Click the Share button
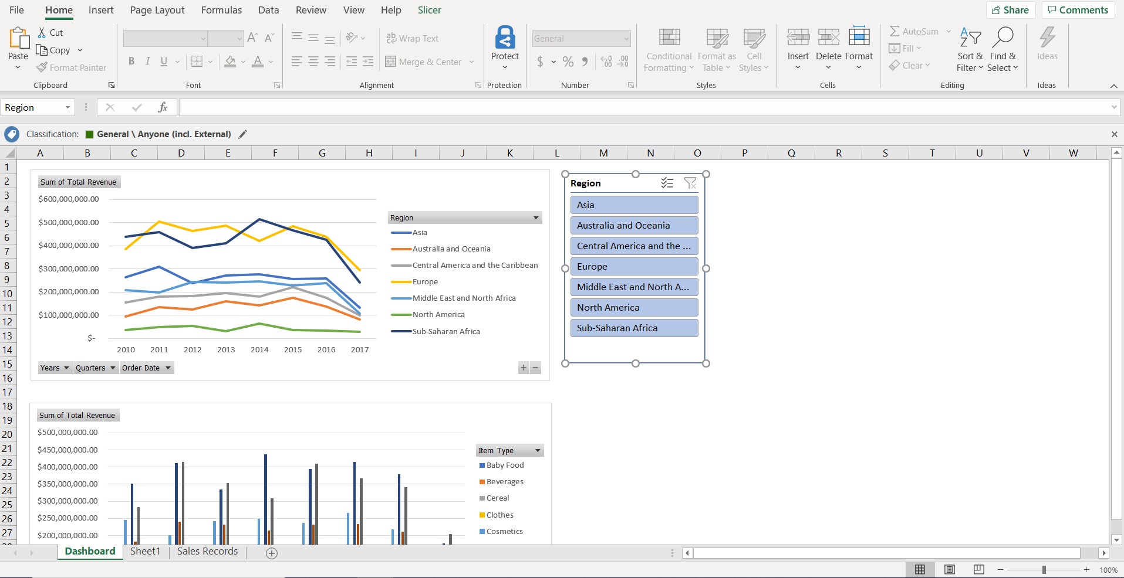Image resolution: width=1124 pixels, height=578 pixels. point(1011,10)
